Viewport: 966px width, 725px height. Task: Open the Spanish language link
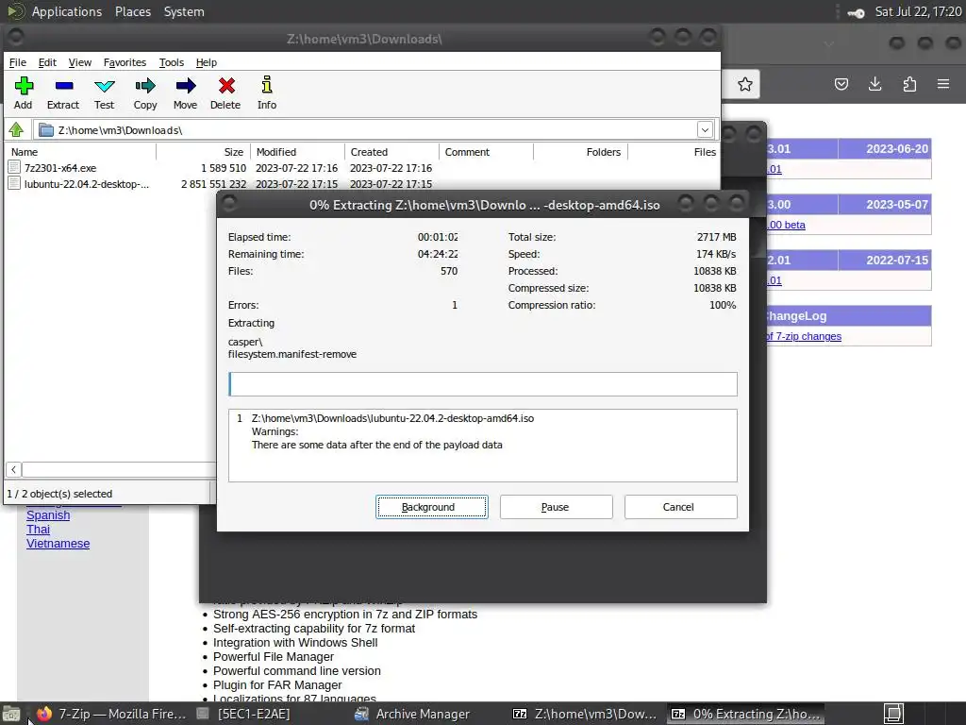[48, 514]
